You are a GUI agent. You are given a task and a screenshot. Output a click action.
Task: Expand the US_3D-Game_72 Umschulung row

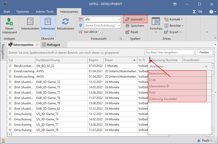(10, 114)
